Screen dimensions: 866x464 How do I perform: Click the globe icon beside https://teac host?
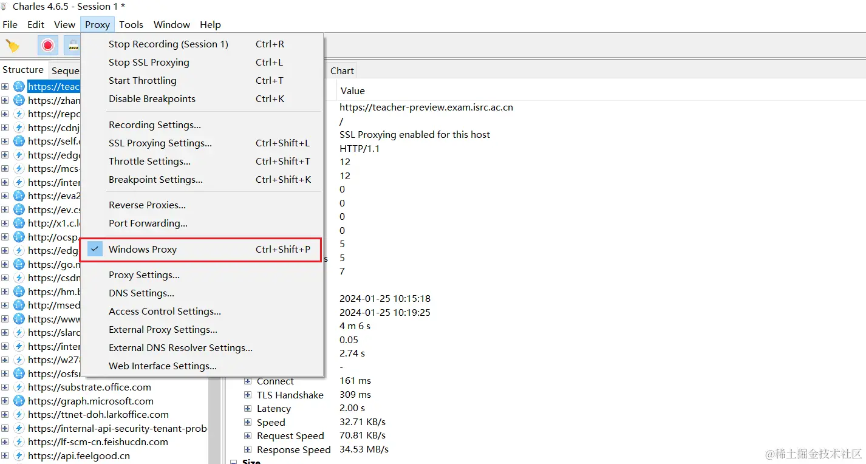[x=19, y=86]
